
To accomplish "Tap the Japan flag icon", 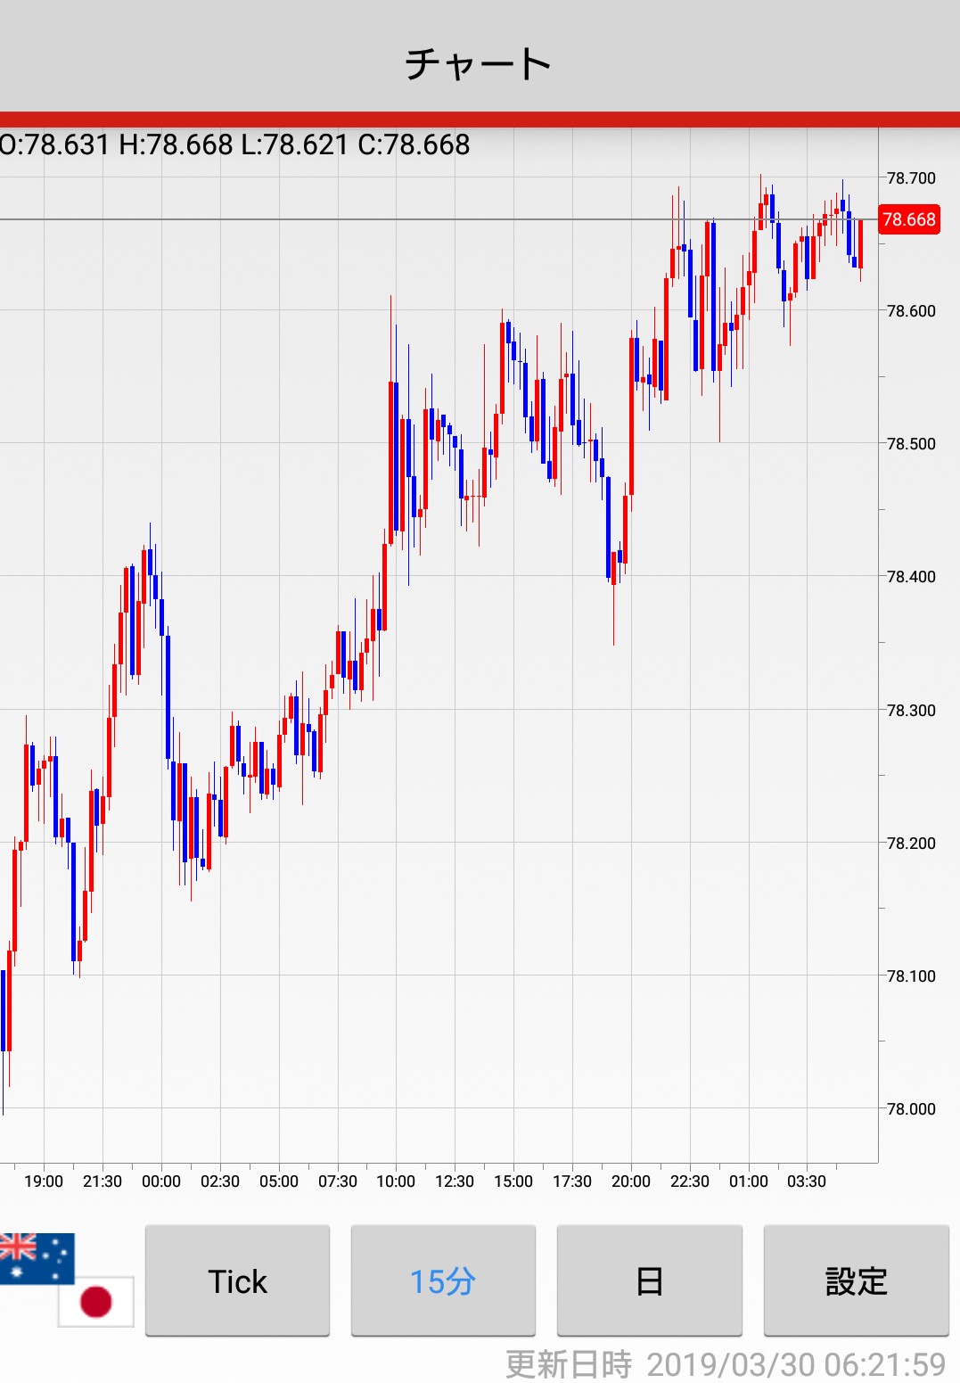I will click(96, 1301).
